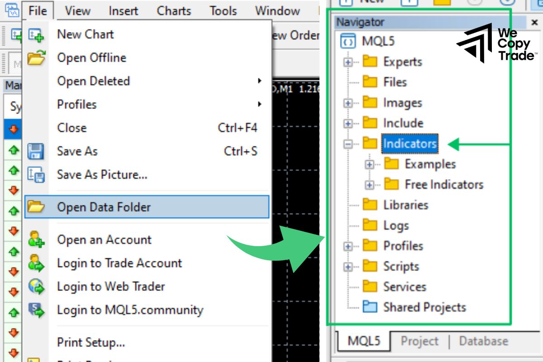Select the Open Offline folder icon
This screenshot has width=543, height=362.
(x=35, y=57)
